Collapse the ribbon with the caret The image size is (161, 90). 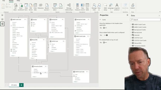point(160,12)
